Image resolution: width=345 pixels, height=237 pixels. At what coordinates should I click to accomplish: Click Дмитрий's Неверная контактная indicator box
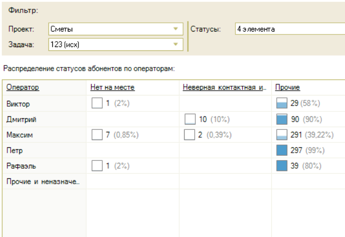190,119
